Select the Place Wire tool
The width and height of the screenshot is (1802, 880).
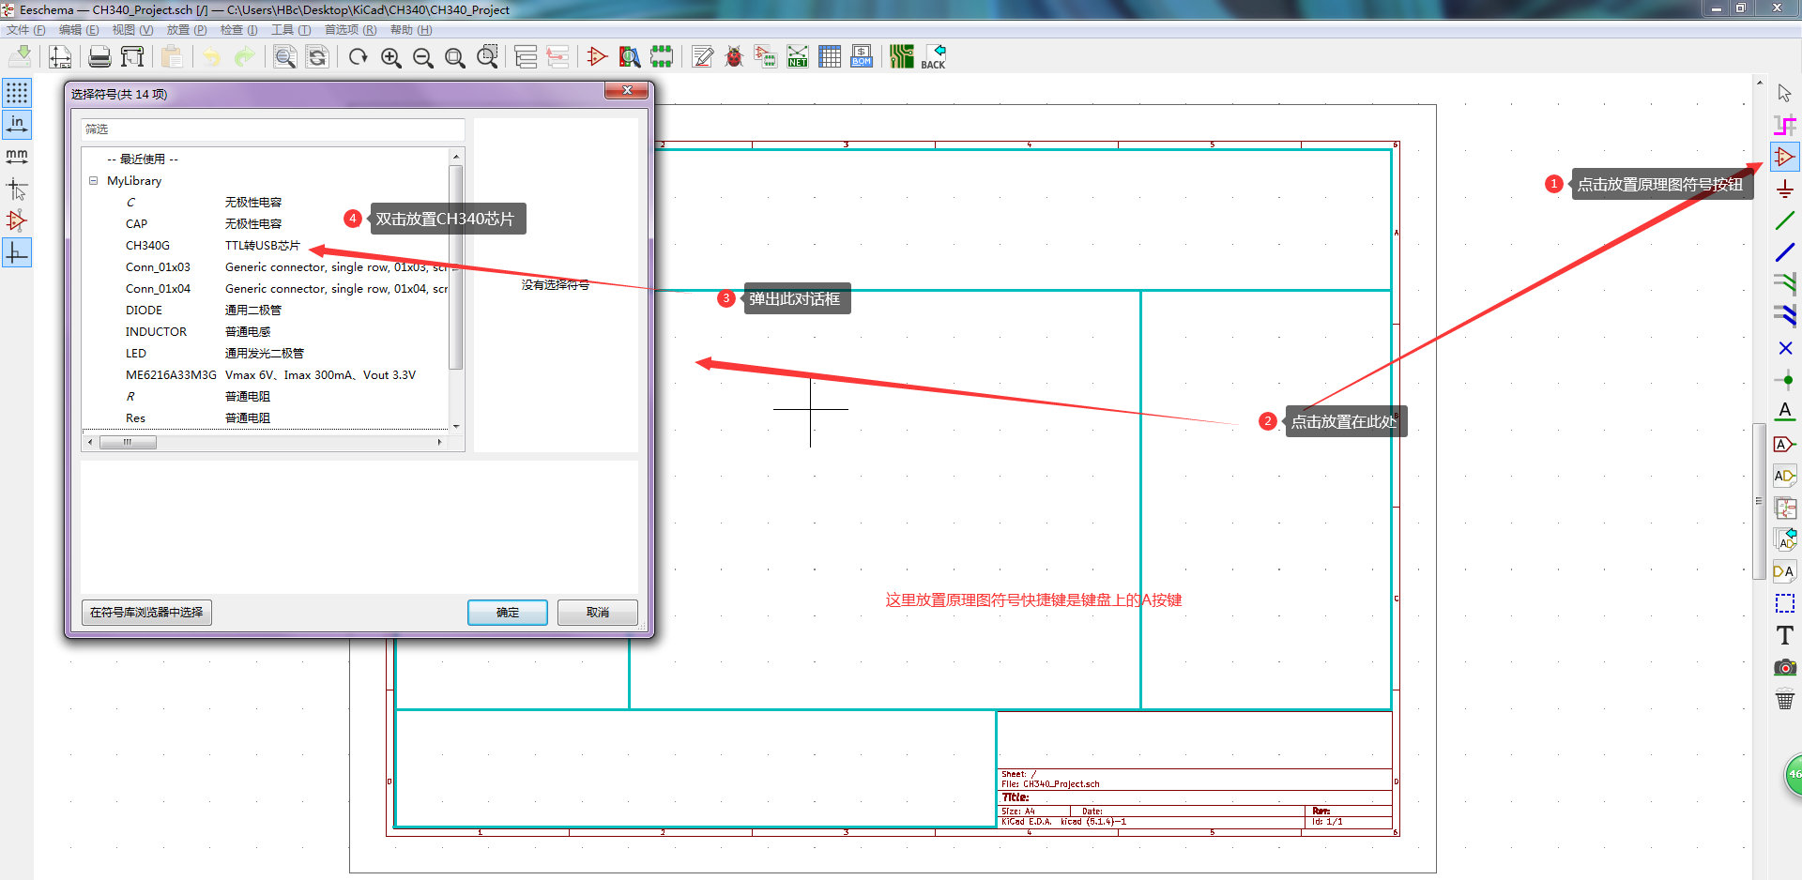1785,220
